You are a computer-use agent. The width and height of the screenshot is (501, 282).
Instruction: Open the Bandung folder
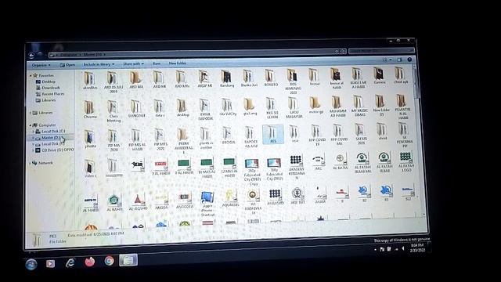[227, 79]
